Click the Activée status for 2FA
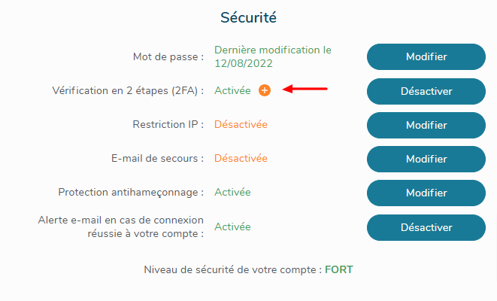497x301 pixels. pyautogui.click(x=232, y=90)
